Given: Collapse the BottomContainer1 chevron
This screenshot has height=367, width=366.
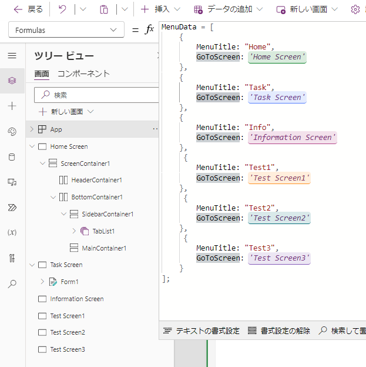Looking at the screenshot, I should coord(53,197).
